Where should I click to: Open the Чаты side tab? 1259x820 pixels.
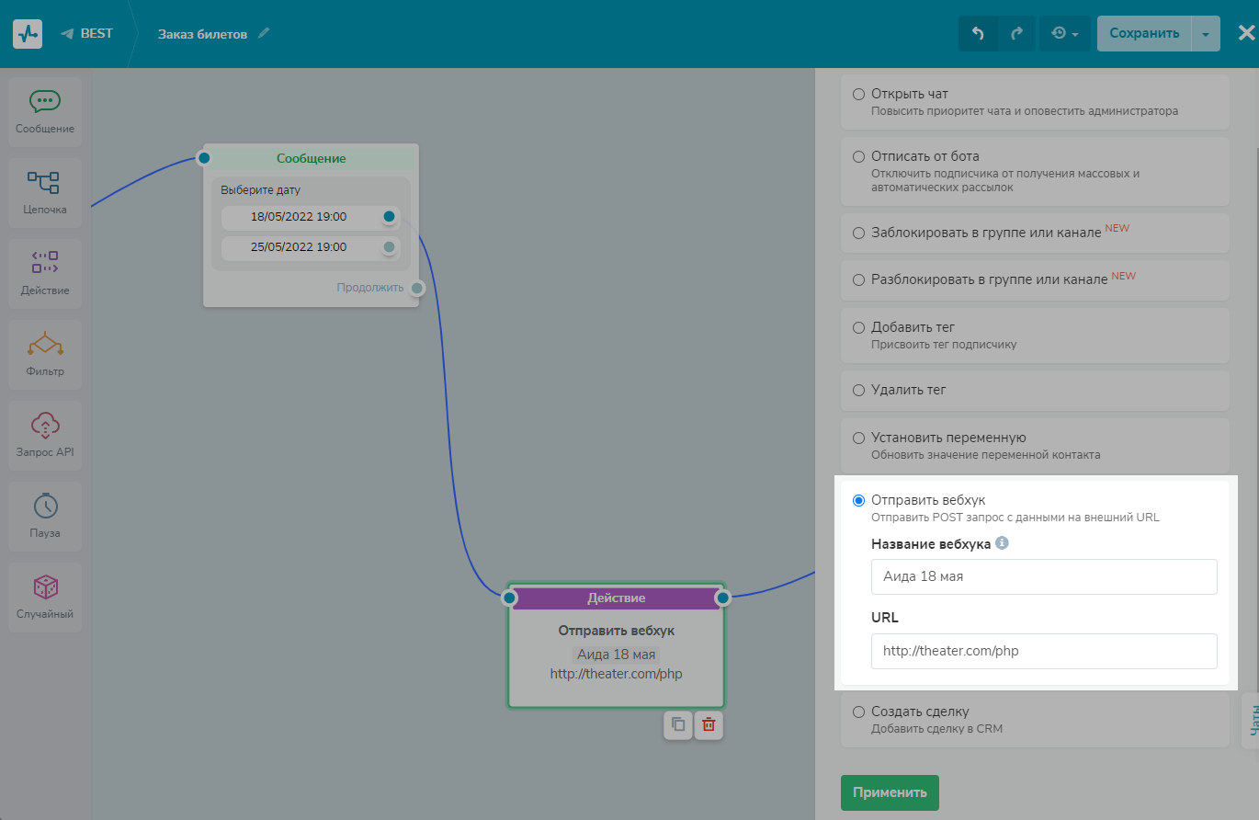tap(1250, 719)
